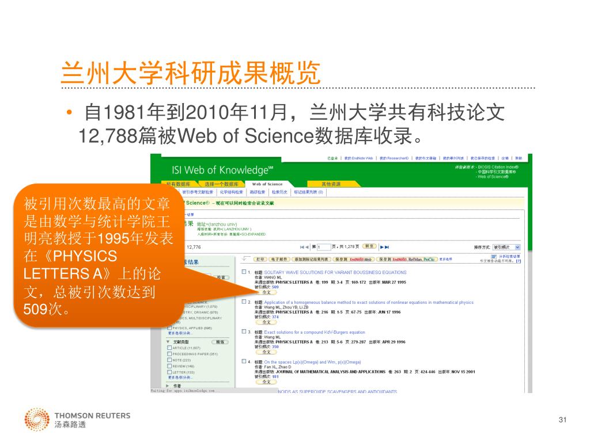This screenshot has height=442, width=590.
Task: Switch to the 选择一个数据库 tab
Action: point(221,184)
